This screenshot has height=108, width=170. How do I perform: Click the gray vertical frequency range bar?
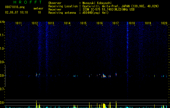(x=5, y=76)
